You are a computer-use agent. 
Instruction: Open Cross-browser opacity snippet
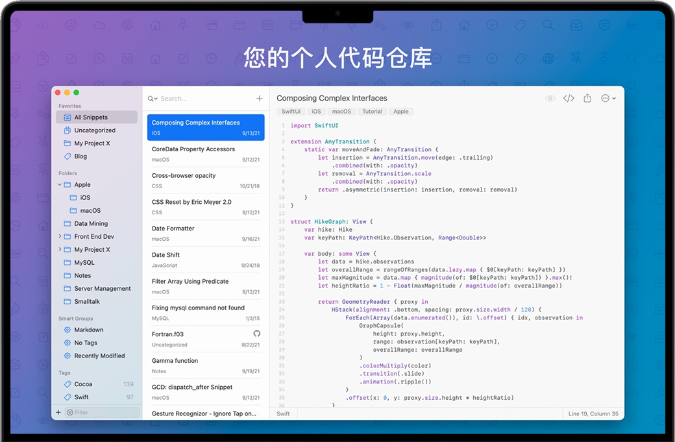coord(206,180)
